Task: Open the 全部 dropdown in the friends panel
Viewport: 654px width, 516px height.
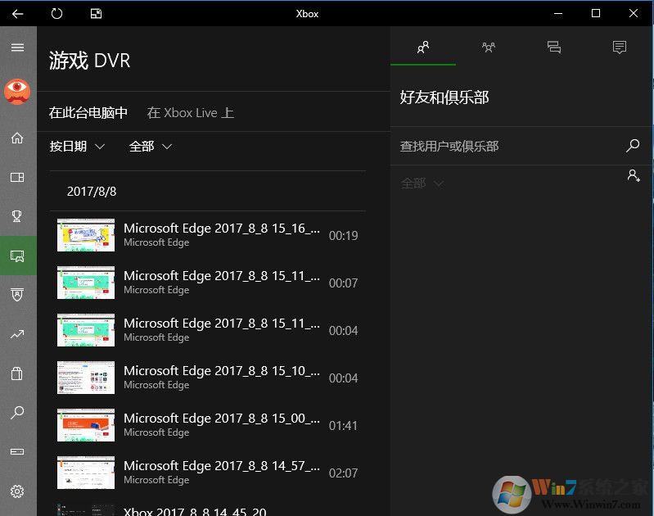Action: pyautogui.click(x=422, y=183)
